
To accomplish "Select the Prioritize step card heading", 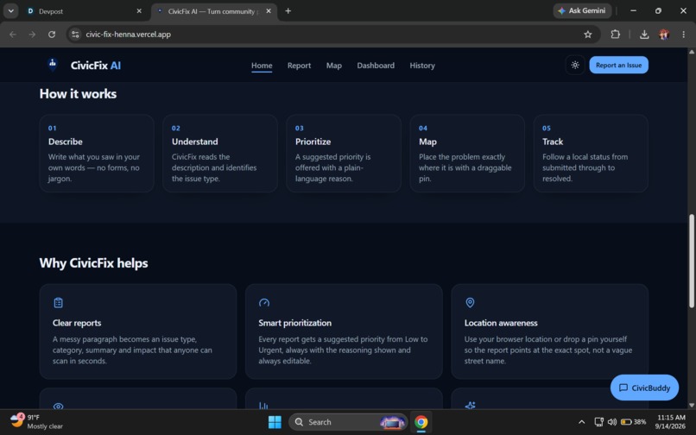I will 313,142.
